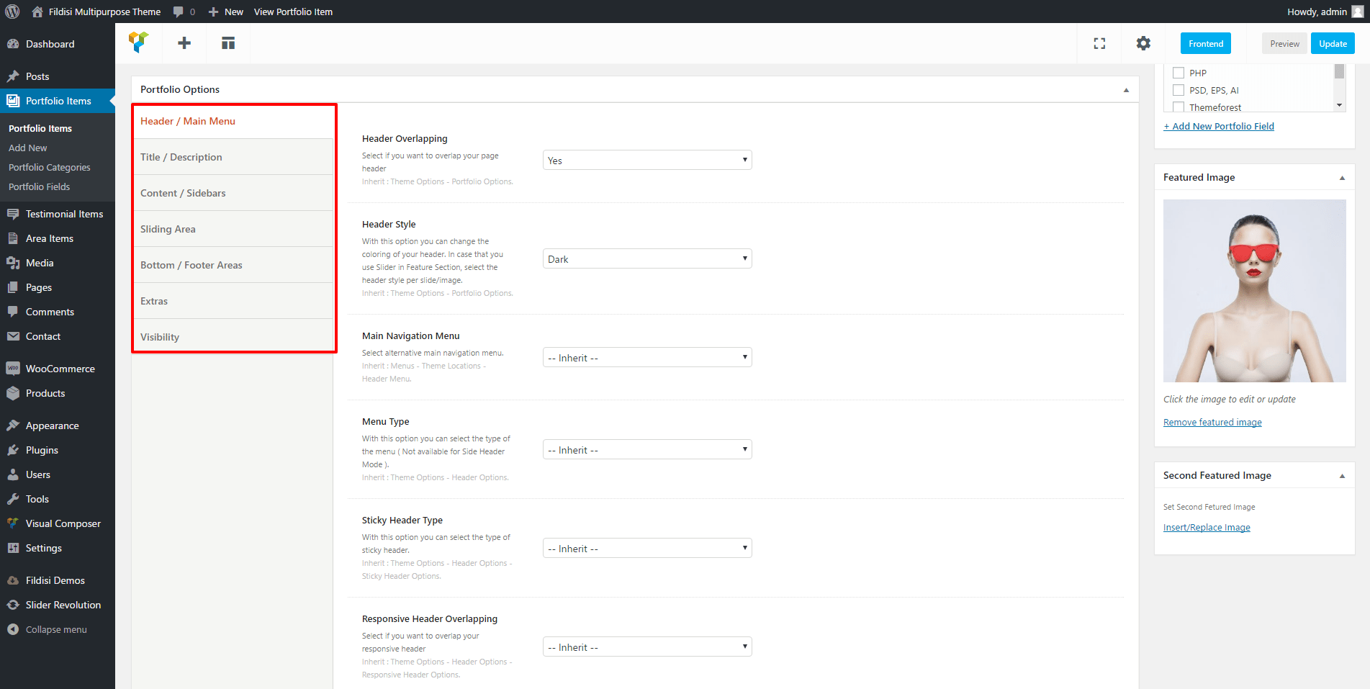The width and height of the screenshot is (1370, 689).
Task: Check the PHP checkbox
Action: (1179, 73)
